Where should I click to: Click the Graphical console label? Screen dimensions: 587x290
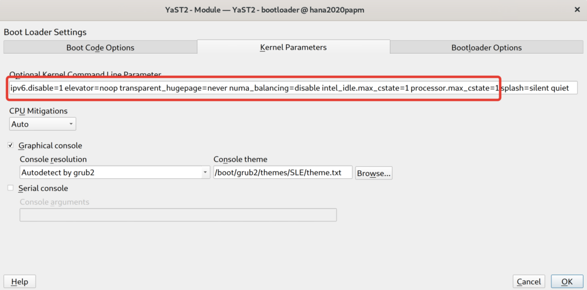(x=50, y=146)
